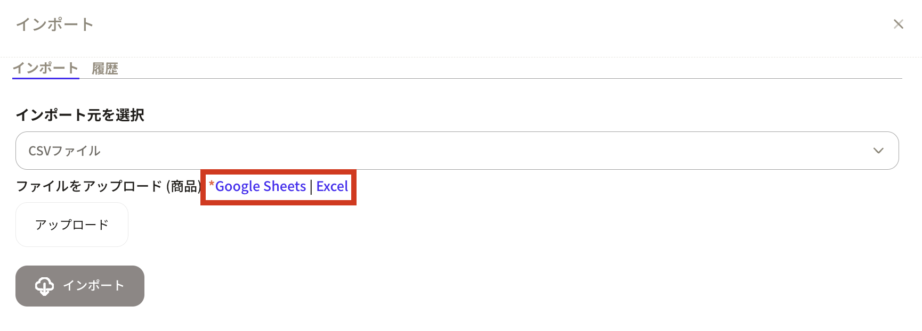922x331 pixels.
Task: Close the インポート dialog with the X icon
Action: pos(898,24)
